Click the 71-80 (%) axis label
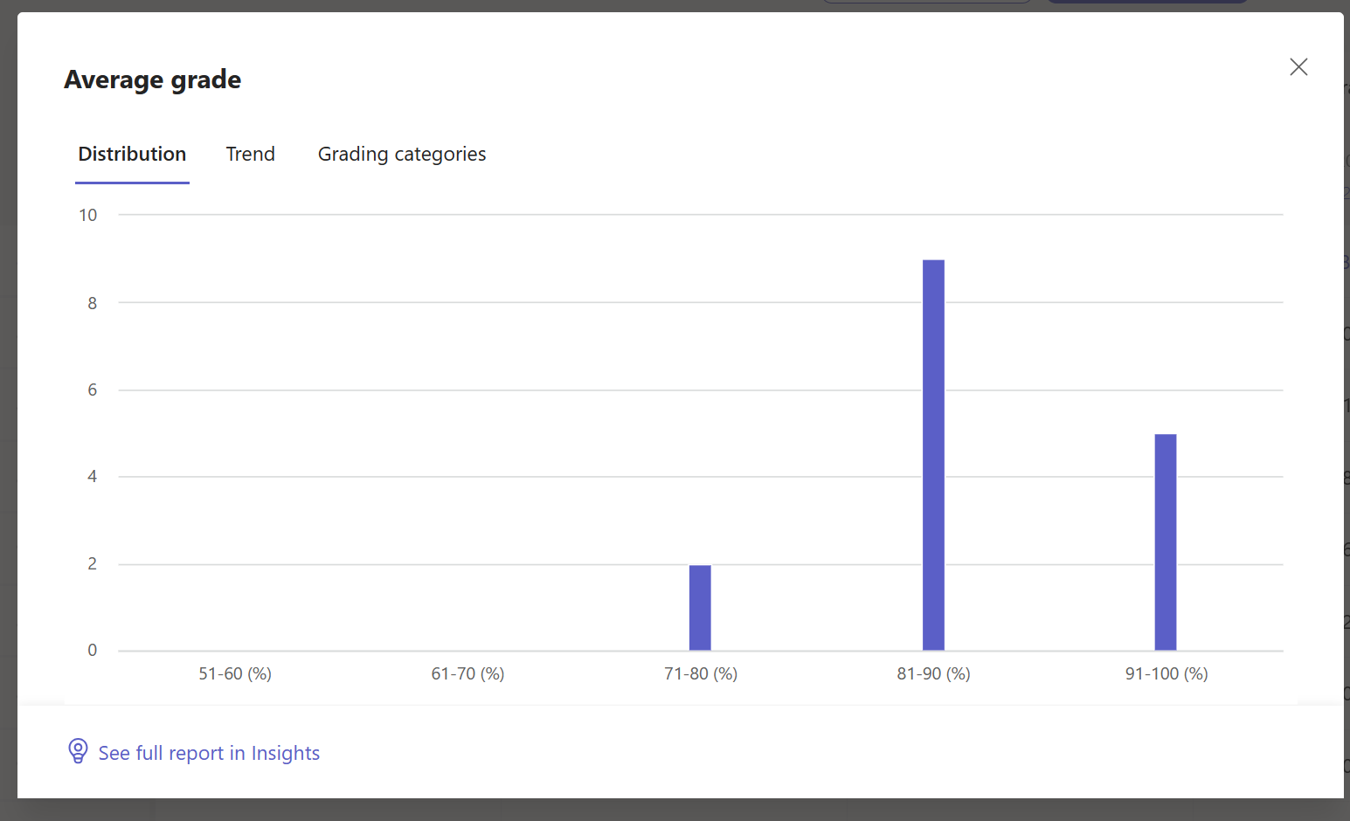1350x821 pixels. click(700, 673)
